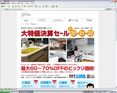Click the IE quick launch icon in taskbar

(x=12, y=92)
